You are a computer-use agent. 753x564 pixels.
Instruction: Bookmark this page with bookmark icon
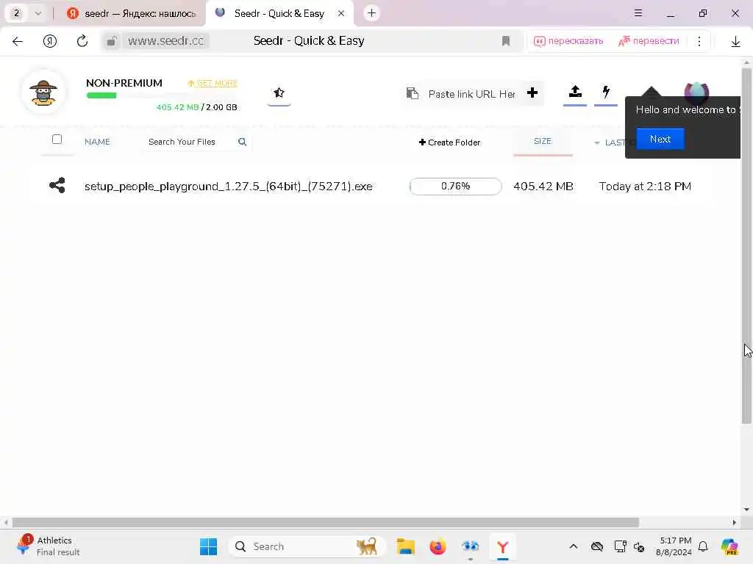tap(506, 41)
